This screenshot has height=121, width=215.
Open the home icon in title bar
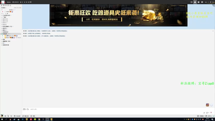[195, 2]
